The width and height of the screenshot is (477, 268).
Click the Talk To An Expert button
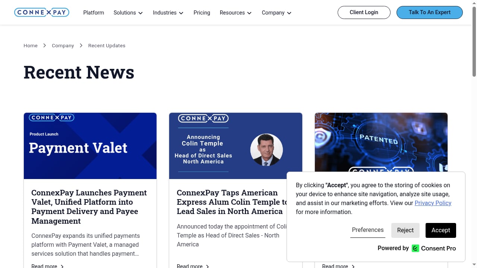[x=429, y=12]
